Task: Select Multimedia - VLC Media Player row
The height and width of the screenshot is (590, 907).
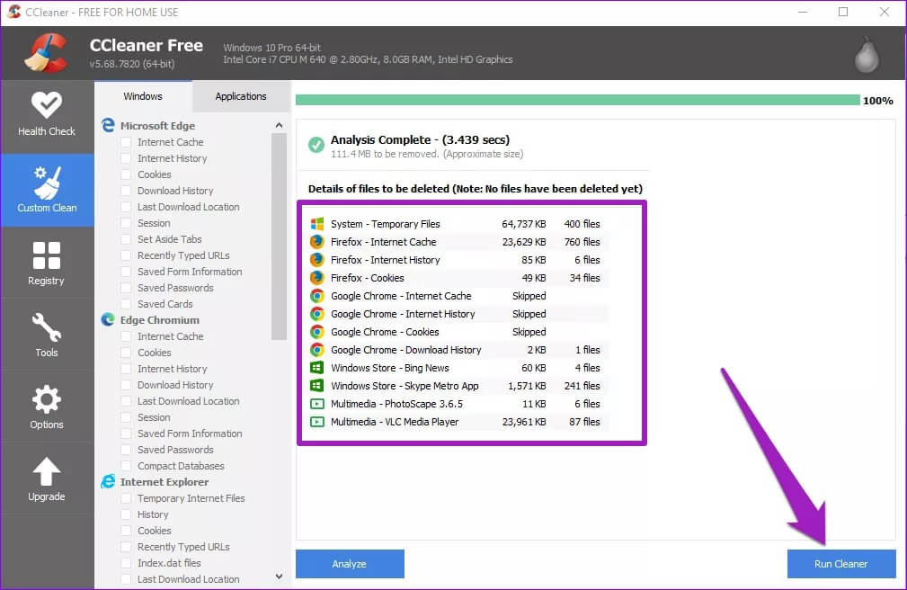Action: (x=458, y=422)
